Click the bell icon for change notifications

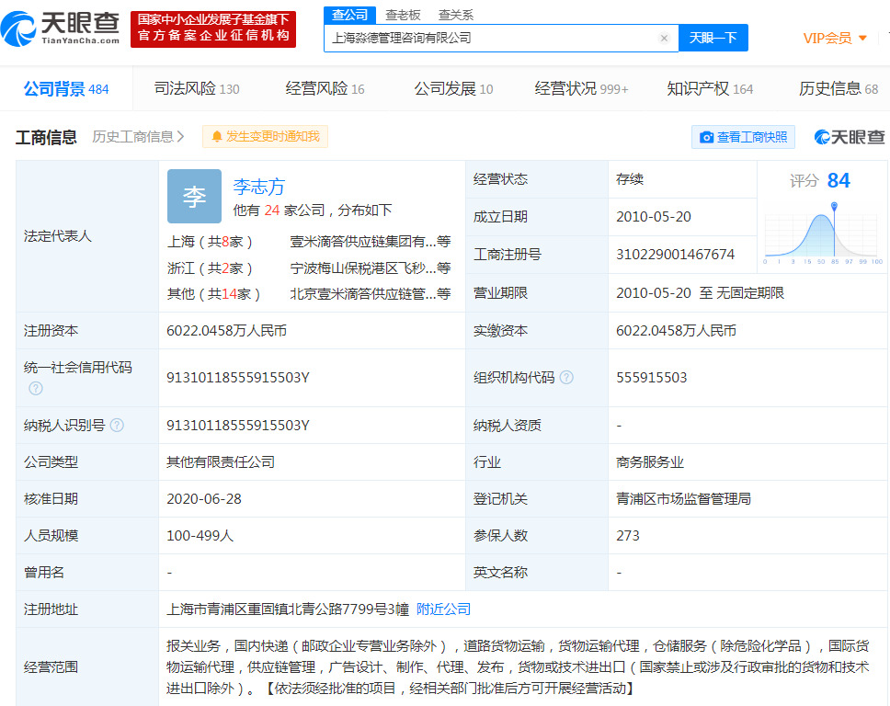[x=216, y=137]
